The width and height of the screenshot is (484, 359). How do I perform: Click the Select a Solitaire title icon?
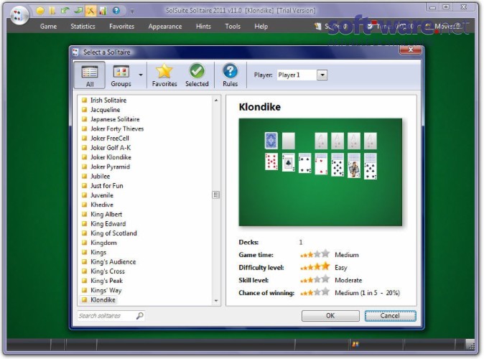(x=75, y=52)
